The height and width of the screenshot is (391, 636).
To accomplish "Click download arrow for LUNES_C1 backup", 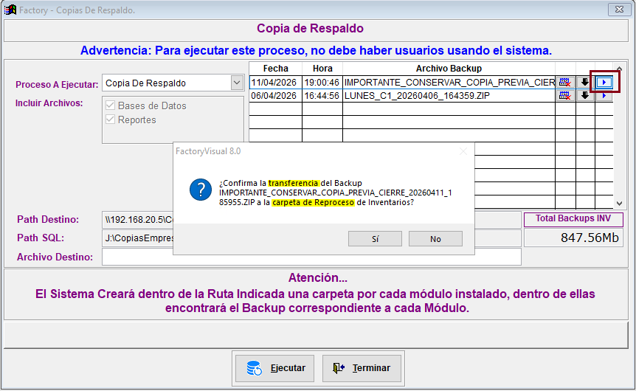I will point(585,96).
